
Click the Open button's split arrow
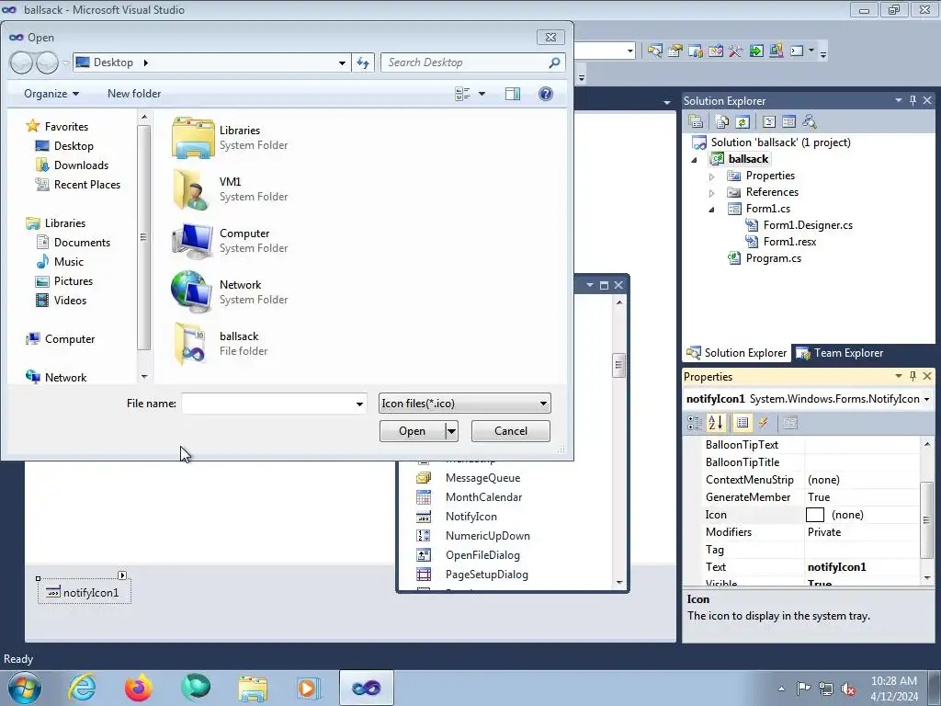tap(451, 431)
